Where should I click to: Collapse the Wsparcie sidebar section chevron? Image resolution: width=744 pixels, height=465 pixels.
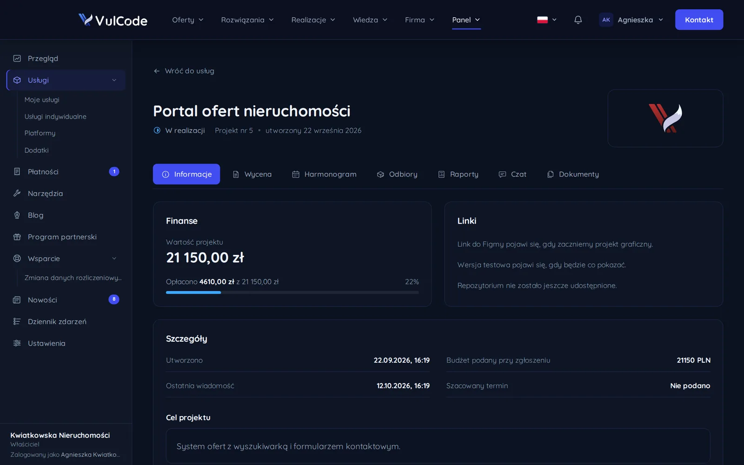tap(114, 259)
